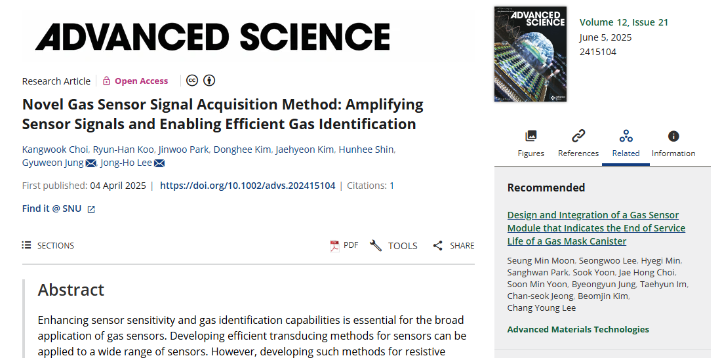The image size is (720, 358).
Task: Switch to the Figures tab
Action: [x=530, y=143]
